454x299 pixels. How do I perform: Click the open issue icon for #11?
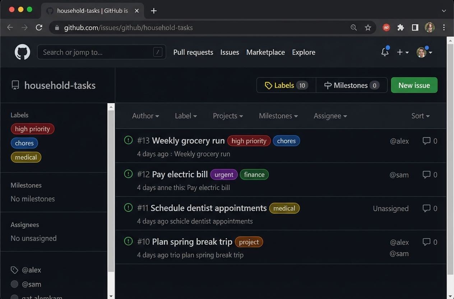click(x=128, y=208)
